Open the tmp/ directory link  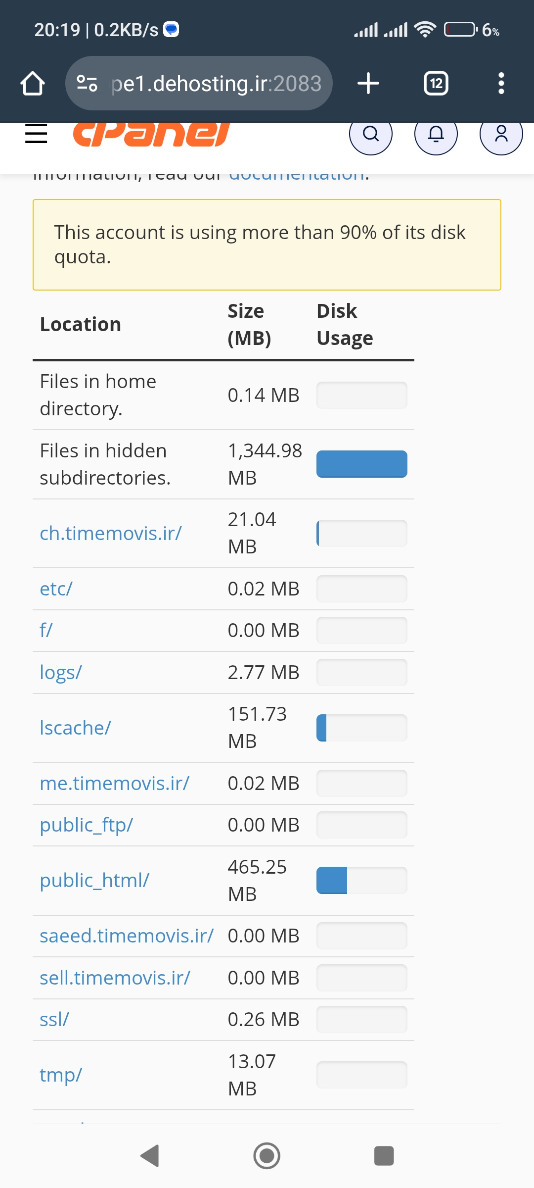[x=60, y=1075]
